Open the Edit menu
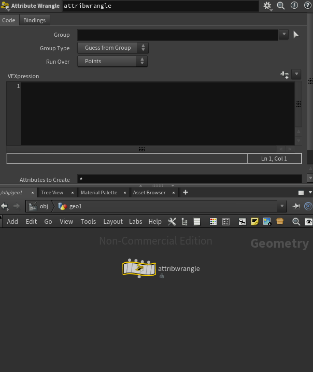Viewport: 313px width, 372px height. [x=31, y=222]
